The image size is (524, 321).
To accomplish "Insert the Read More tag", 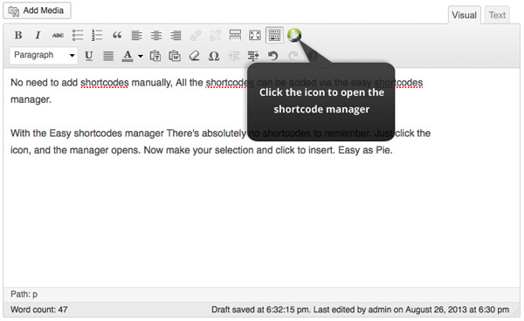I will coord(235,35).
